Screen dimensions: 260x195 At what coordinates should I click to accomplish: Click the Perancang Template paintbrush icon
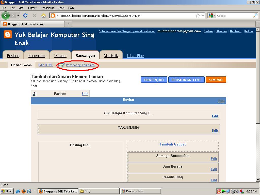coord(61,65)
